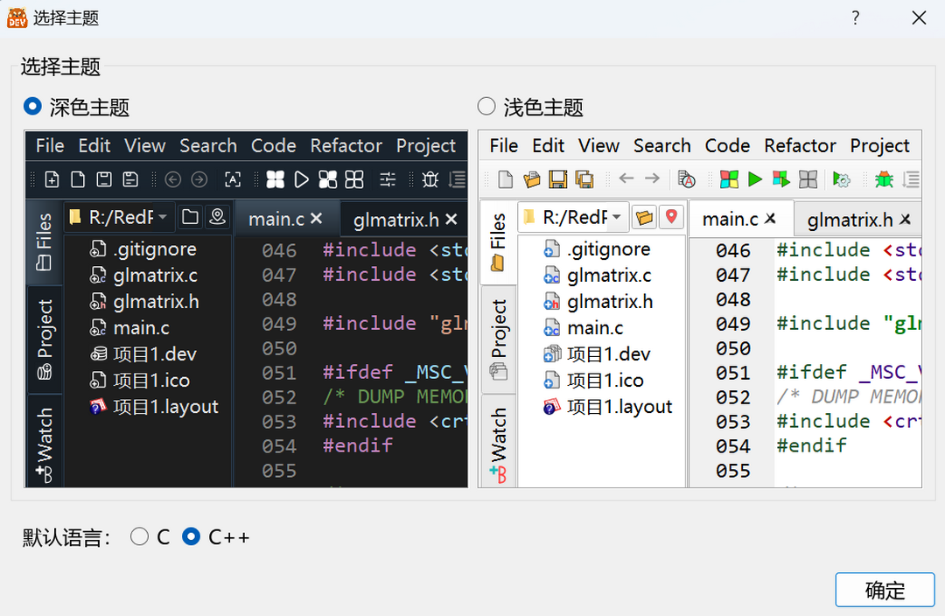
Task: Click the green Run icon in the light preview
Action: click(x=754, y=179)
